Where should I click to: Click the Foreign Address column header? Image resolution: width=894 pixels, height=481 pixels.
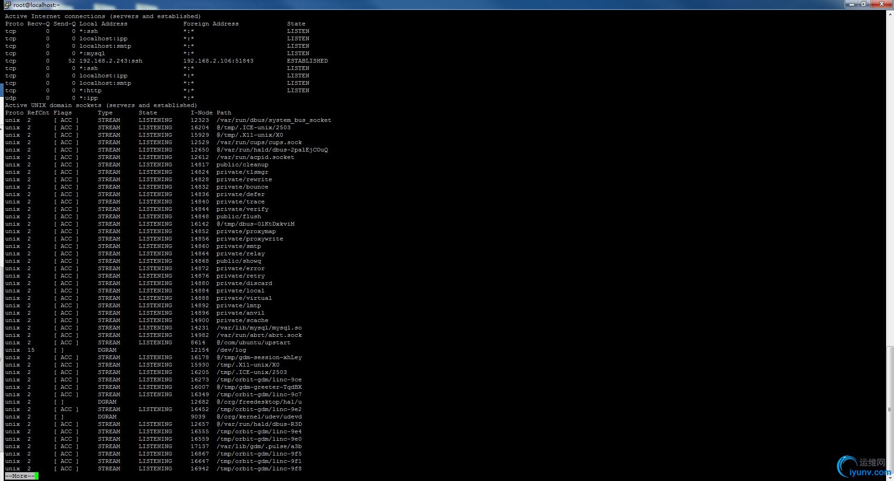point(211,24)
